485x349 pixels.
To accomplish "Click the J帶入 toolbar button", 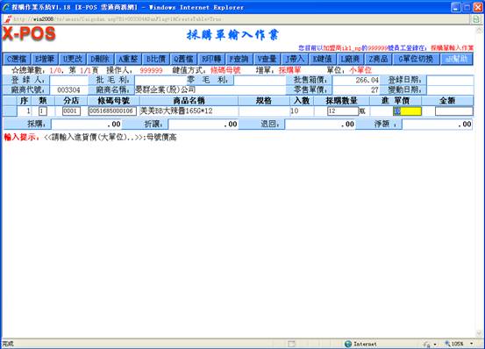I will (294, 59).
